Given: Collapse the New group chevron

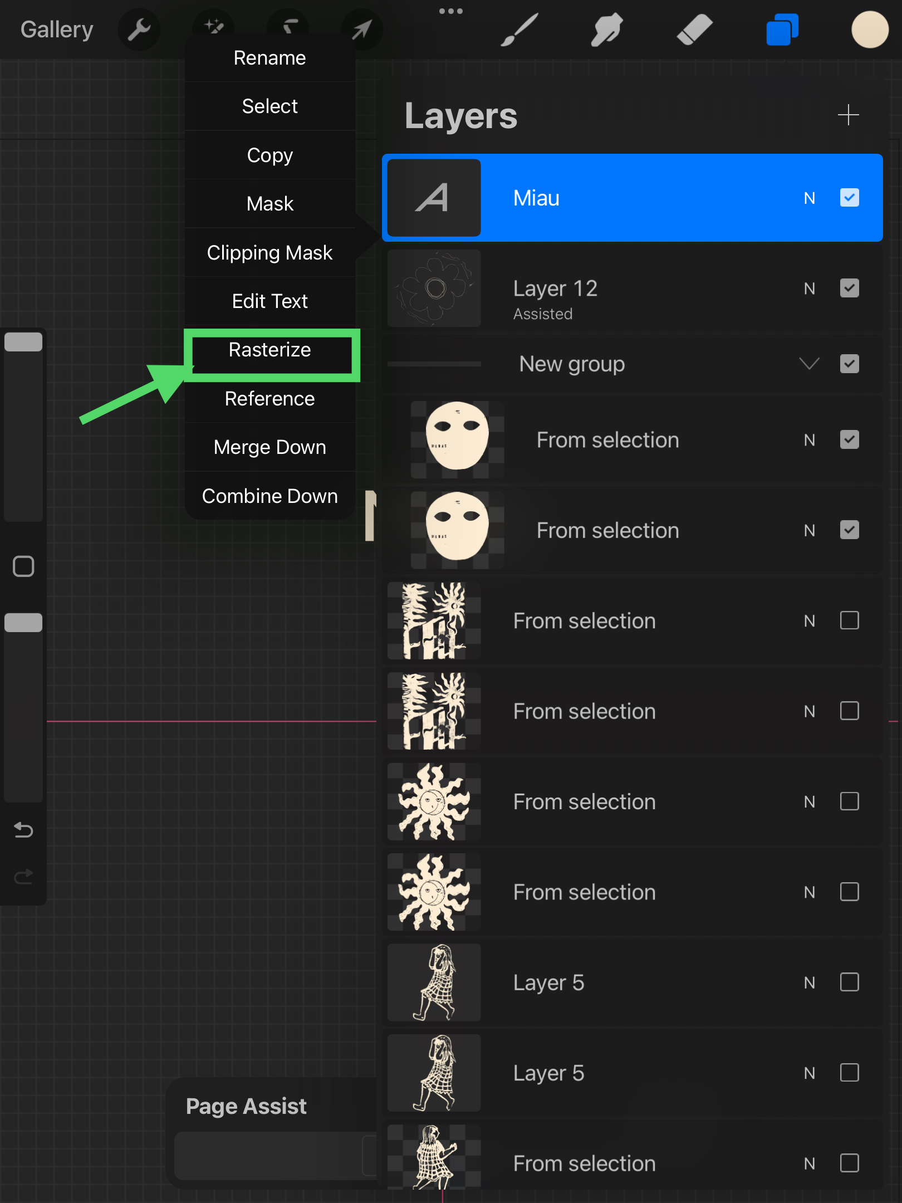Looking at the screenshot, I should point(809,364).
